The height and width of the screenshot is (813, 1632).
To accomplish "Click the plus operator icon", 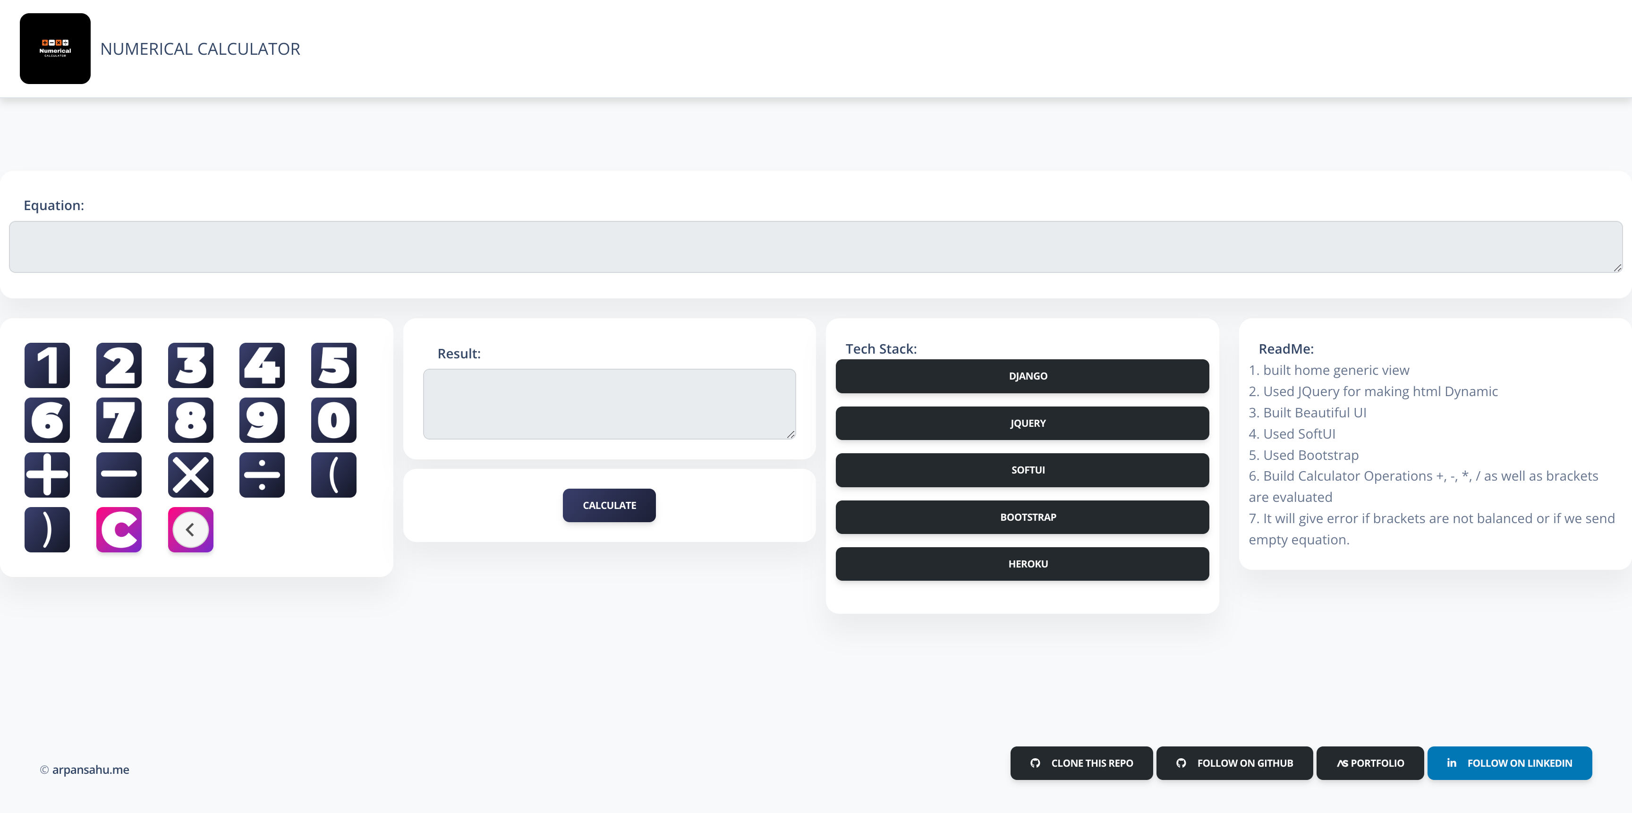I will [47, 474].
